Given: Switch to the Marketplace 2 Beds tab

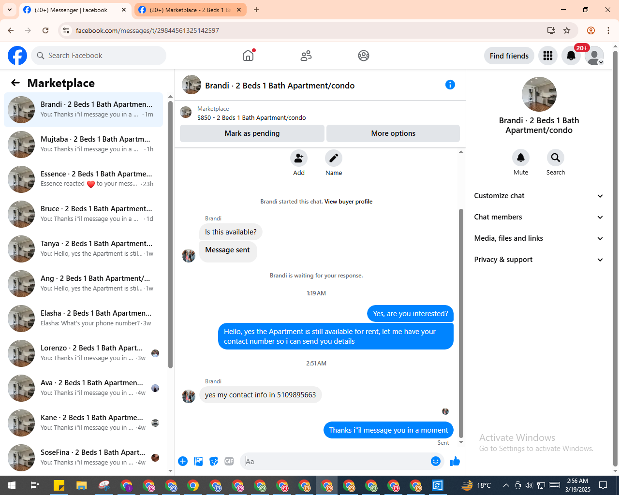Looking at the screenshot, I should pyautogui.click(x=190, y=10).
